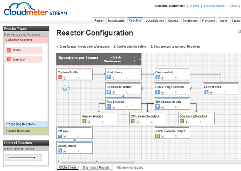Click the Log Example output file icon
The width and height of the screenshot is (241, 171).
tap(182, 121)
